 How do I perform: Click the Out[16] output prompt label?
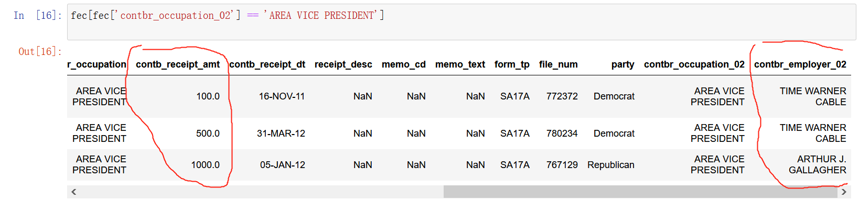click(40, 51)
